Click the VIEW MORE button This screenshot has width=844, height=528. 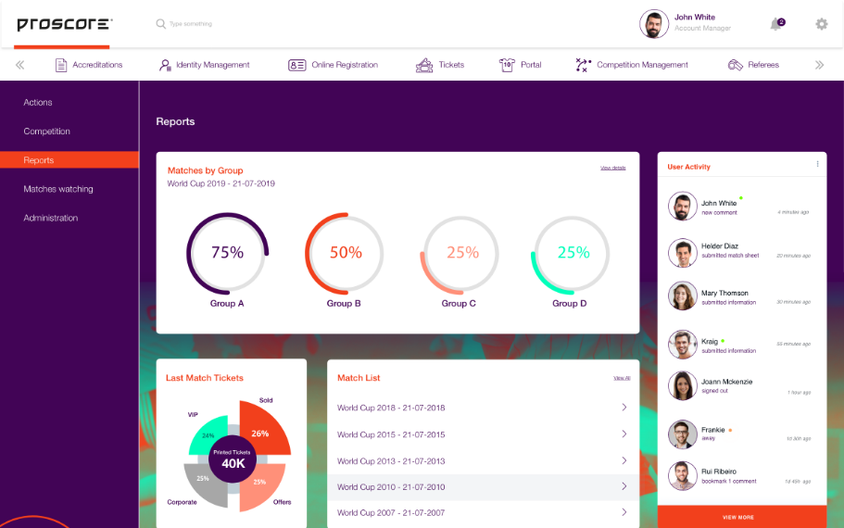coord(742,517)
